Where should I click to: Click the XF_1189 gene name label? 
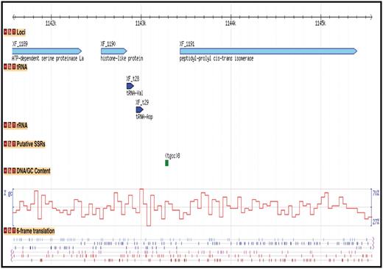[20, 44]
